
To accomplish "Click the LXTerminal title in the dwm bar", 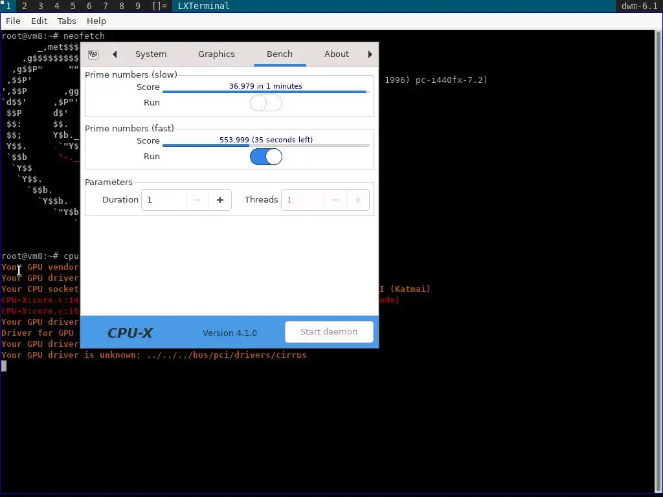I will [204, 6].
